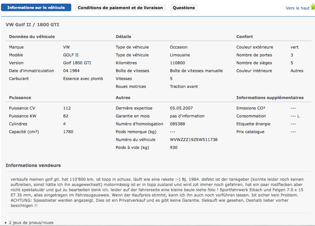Open the Informations sur le véhicule tab
The image size is (315, 226).
coord(36,7)
